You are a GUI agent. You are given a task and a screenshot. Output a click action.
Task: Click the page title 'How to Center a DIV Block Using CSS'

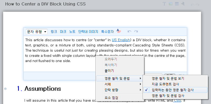click(45, 4)
